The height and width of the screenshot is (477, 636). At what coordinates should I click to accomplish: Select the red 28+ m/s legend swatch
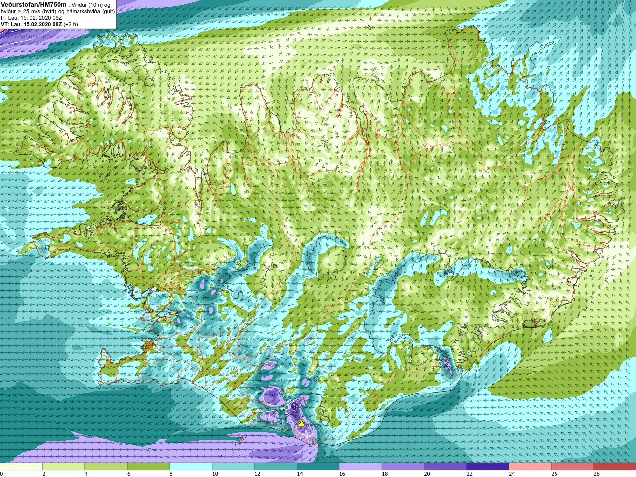click(615, 467)
